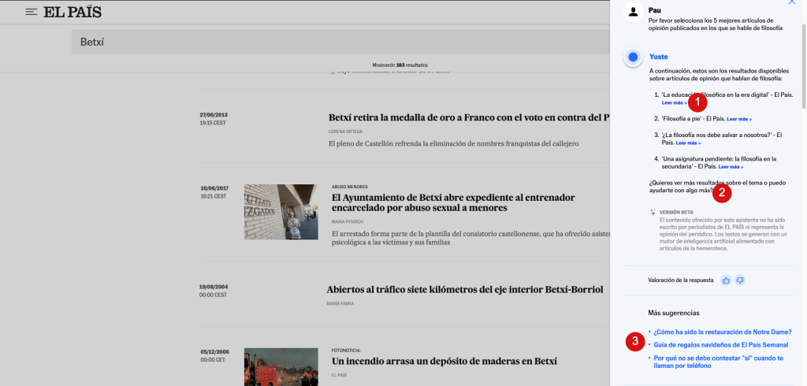Click the EL PAÍS logo
Image resolution: width=807 pixels, height=386 pixels.
(x=73, y=13)
